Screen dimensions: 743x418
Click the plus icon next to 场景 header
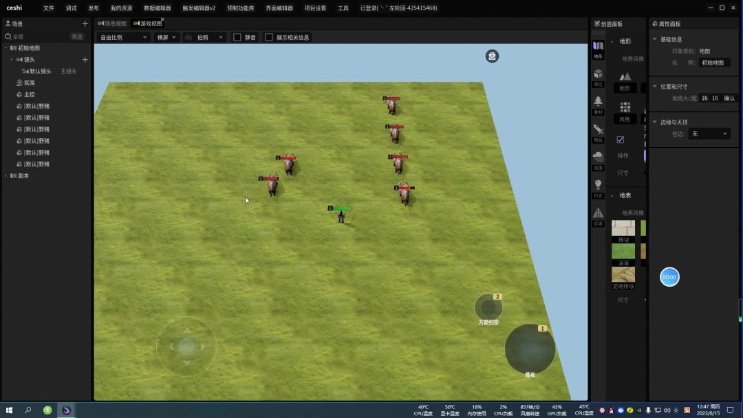85,23
